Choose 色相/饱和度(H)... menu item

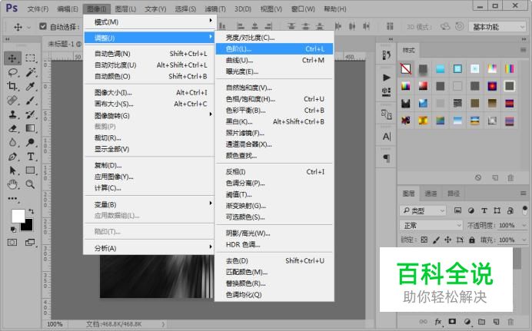coord(274,99)
